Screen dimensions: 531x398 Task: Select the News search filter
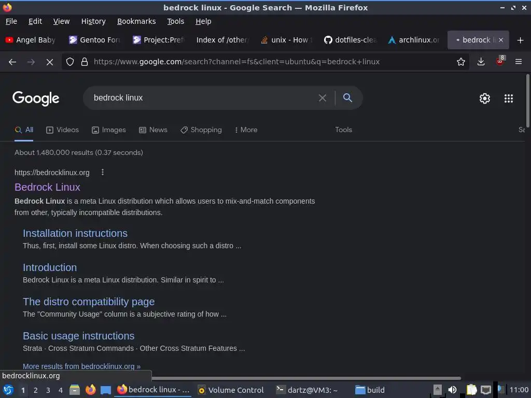153,130
